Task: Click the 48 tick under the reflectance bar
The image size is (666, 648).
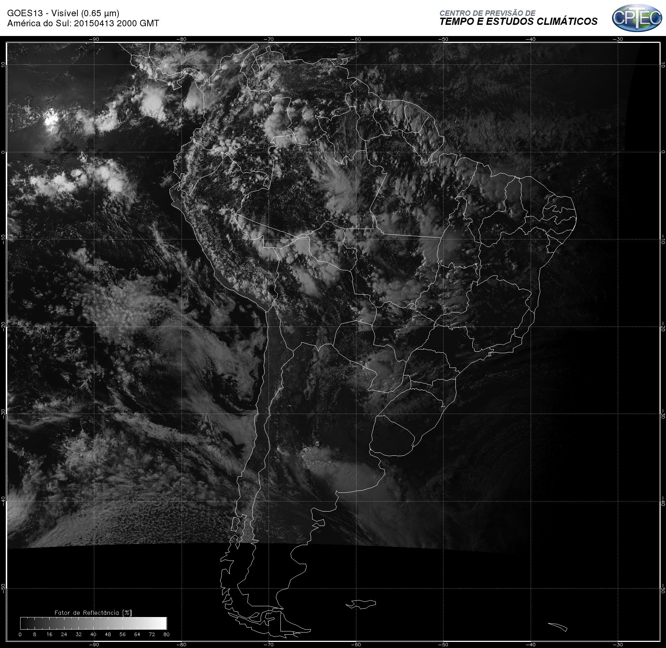Action: tap(108, 634)
